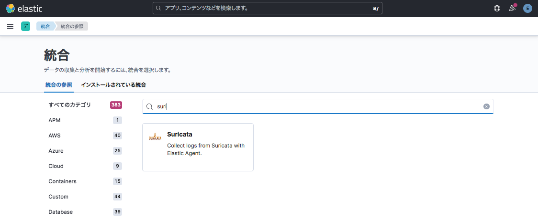The image size is (538, 221).
Task: Open the hamburger navigation menu
Action: coord(10,26)
